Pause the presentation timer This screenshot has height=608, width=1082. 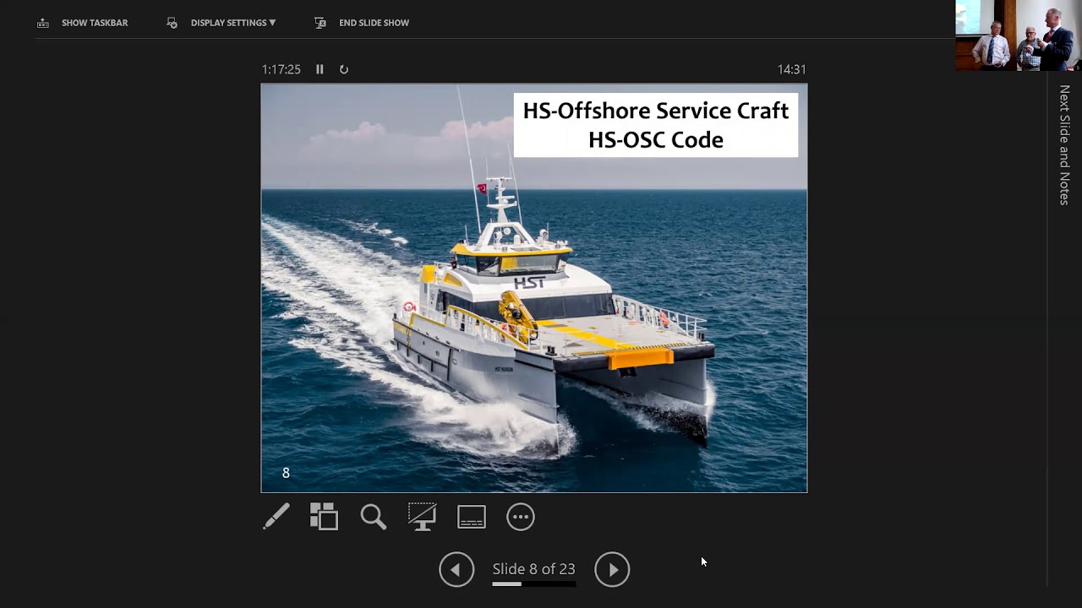click(320, 69)
